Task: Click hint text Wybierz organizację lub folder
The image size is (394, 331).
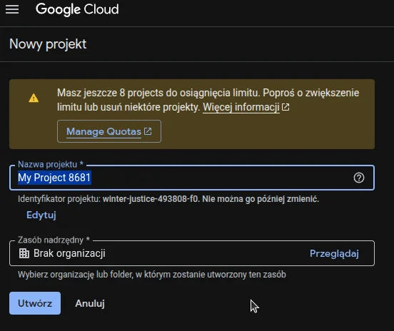Action: click(75, 275)
